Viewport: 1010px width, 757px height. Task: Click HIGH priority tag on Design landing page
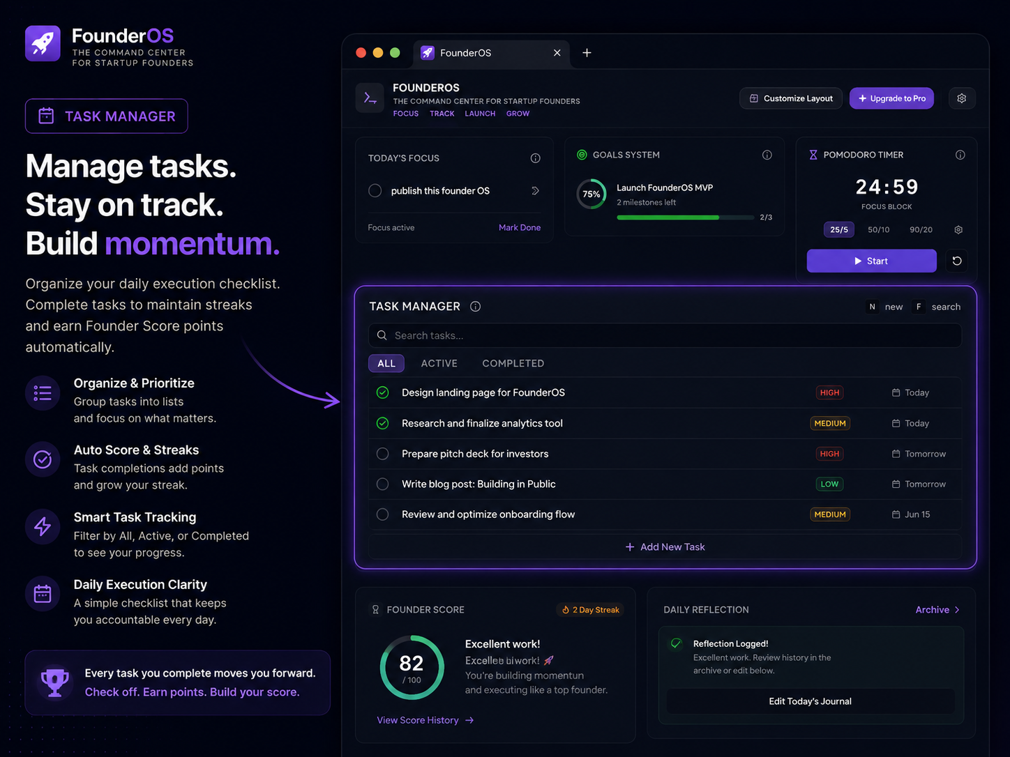point(829,392)
